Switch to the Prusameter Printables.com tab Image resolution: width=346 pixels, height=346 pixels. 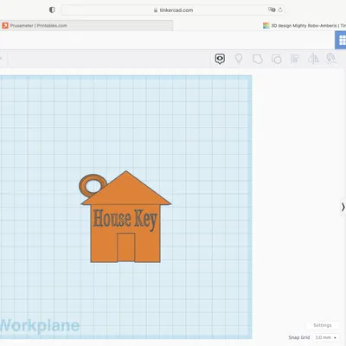click(86, 26)
